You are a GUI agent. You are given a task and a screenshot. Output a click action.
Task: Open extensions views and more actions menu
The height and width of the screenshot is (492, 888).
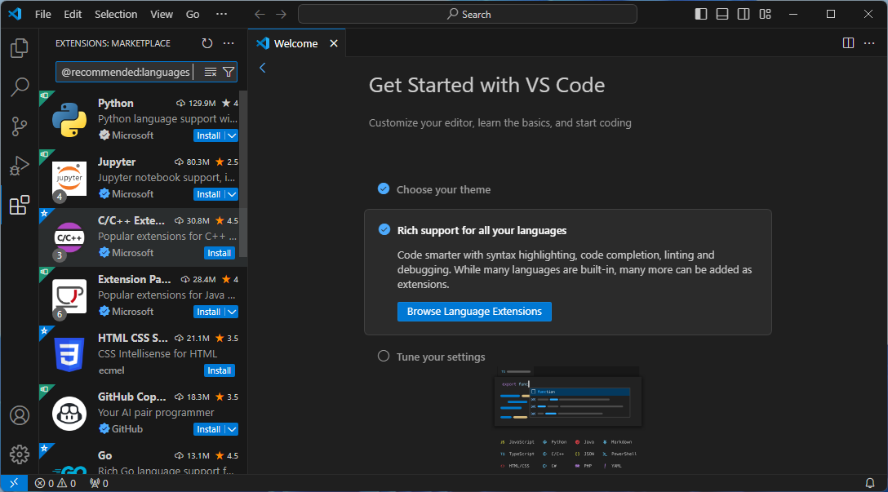point(229,43)
